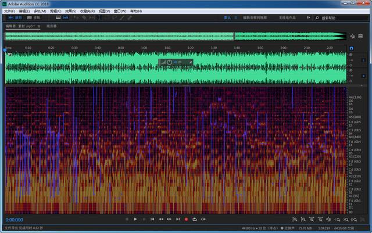This screenshot has width=372, height=233.
Task: Click the playhead marker at timeline start
Action: pyautogui.click(x=5, y=50)
